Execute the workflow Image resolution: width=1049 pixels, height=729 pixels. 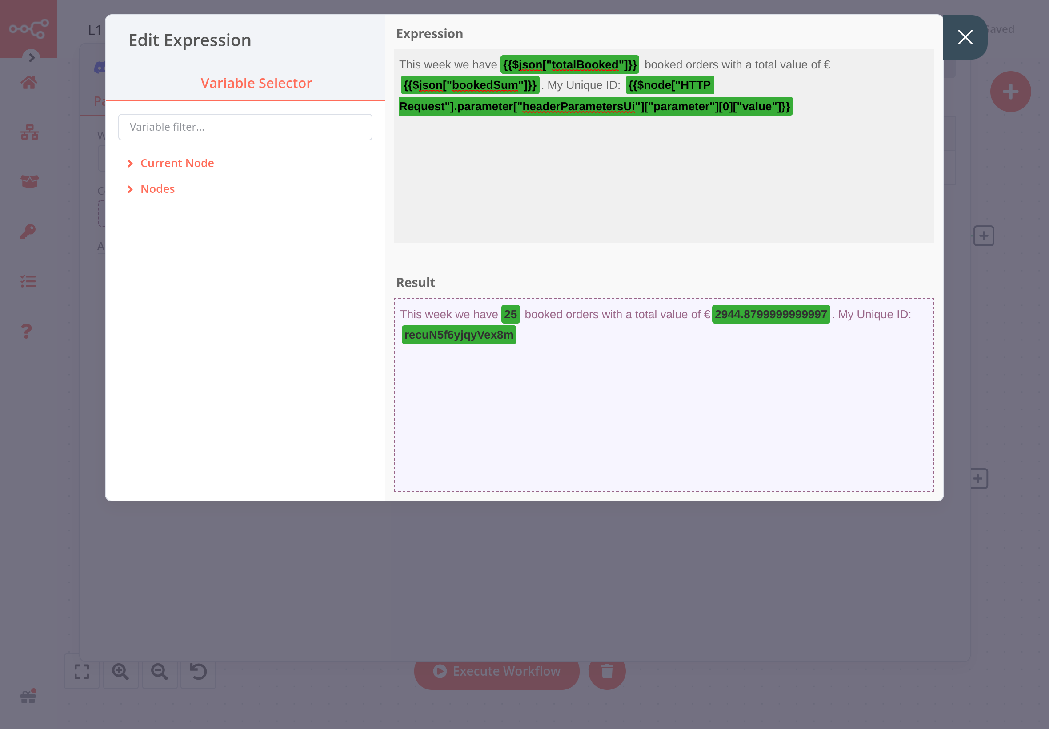tap(496, 671)
